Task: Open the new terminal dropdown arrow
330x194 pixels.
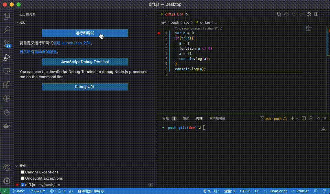Action: coord(297,118)
